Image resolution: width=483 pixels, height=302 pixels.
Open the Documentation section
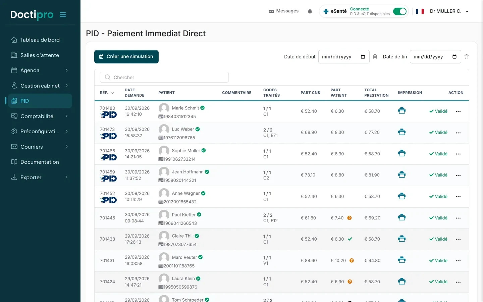40,162
